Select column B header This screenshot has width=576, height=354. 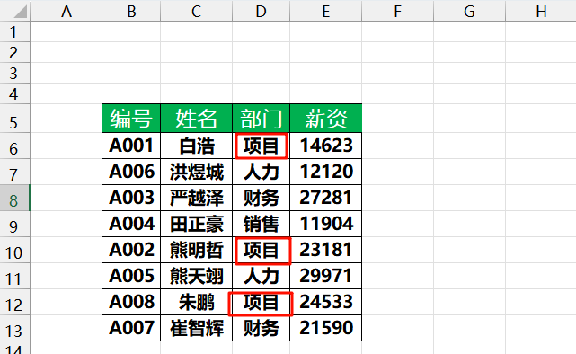[x=131, y=11]
